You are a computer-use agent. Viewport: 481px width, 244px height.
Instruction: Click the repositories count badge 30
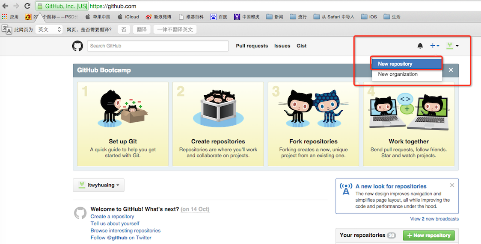[391, 235]
